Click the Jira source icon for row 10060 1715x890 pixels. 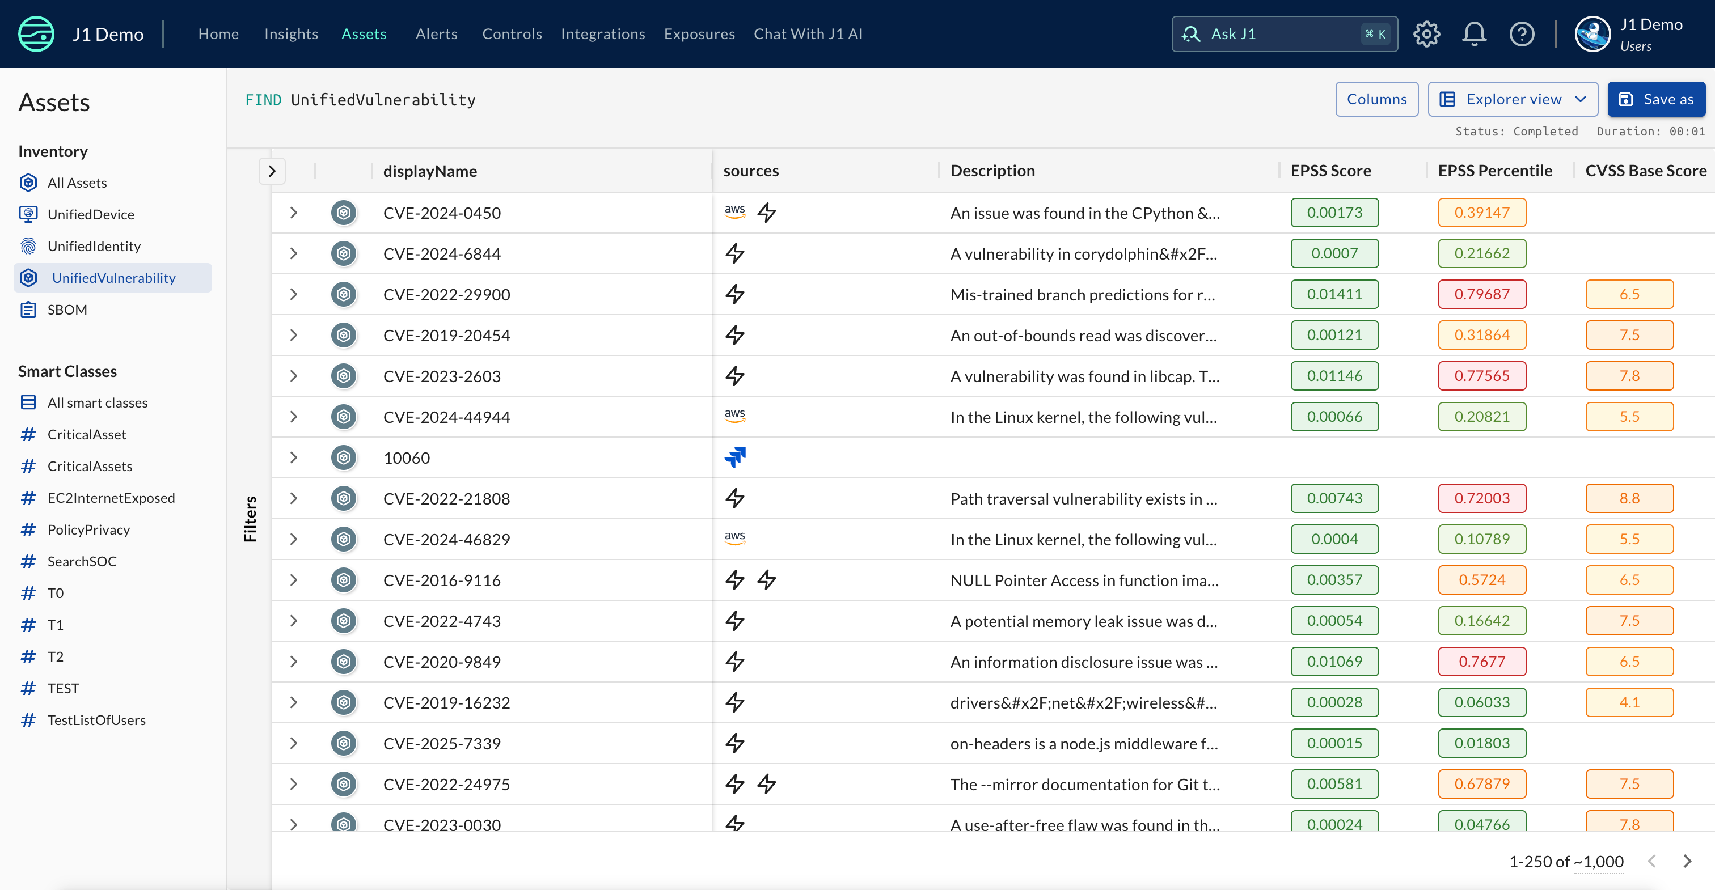pos(735,457)
